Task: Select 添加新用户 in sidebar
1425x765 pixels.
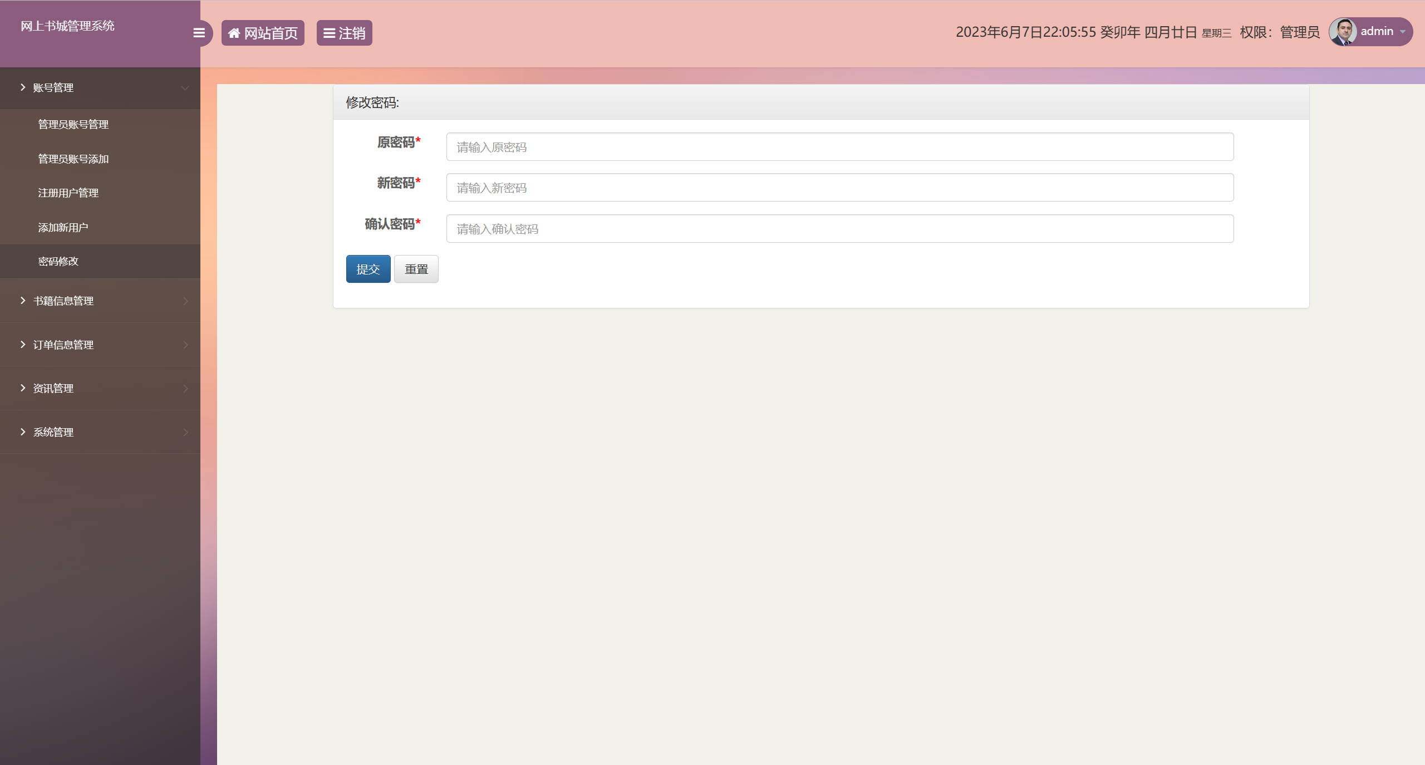Action: pos(63,227)
